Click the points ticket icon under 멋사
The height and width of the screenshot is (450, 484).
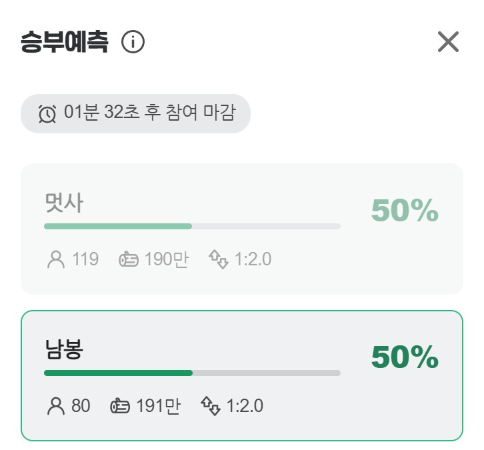[129, 259]
